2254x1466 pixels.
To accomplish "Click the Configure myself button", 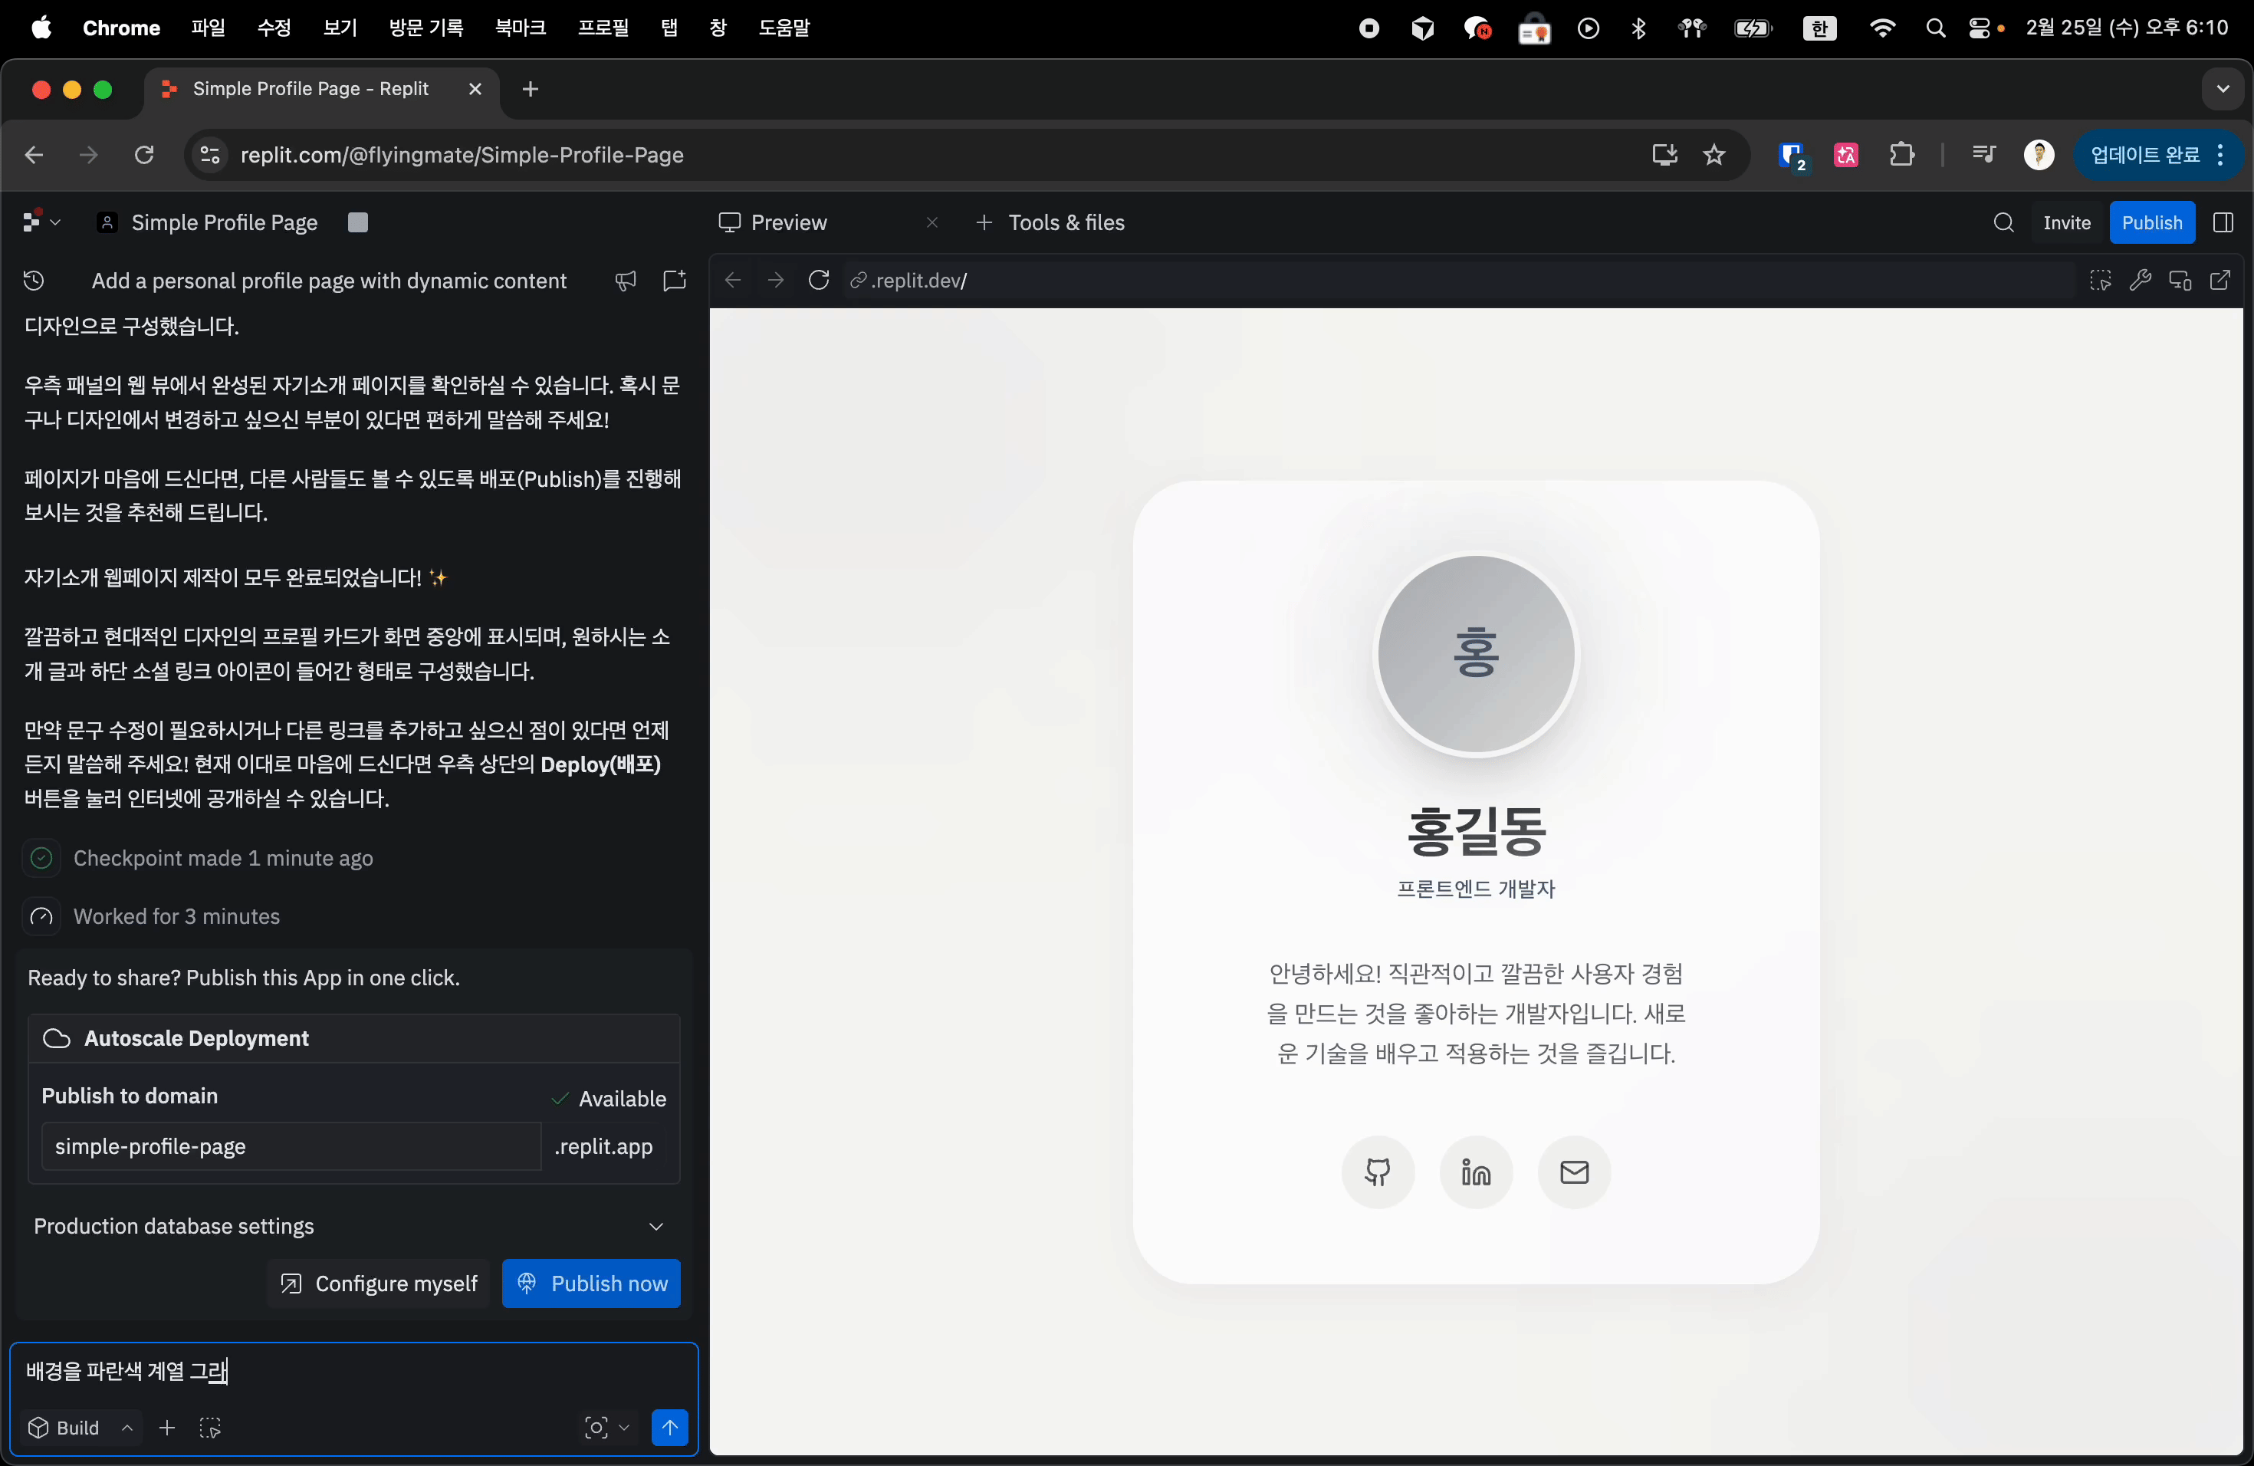I will pyautogui.click(x=379, y=1284).
